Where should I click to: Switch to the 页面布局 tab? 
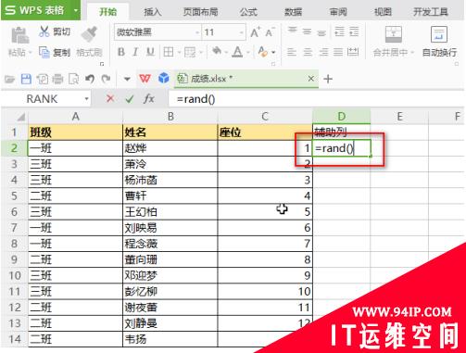tap(201, 12)
